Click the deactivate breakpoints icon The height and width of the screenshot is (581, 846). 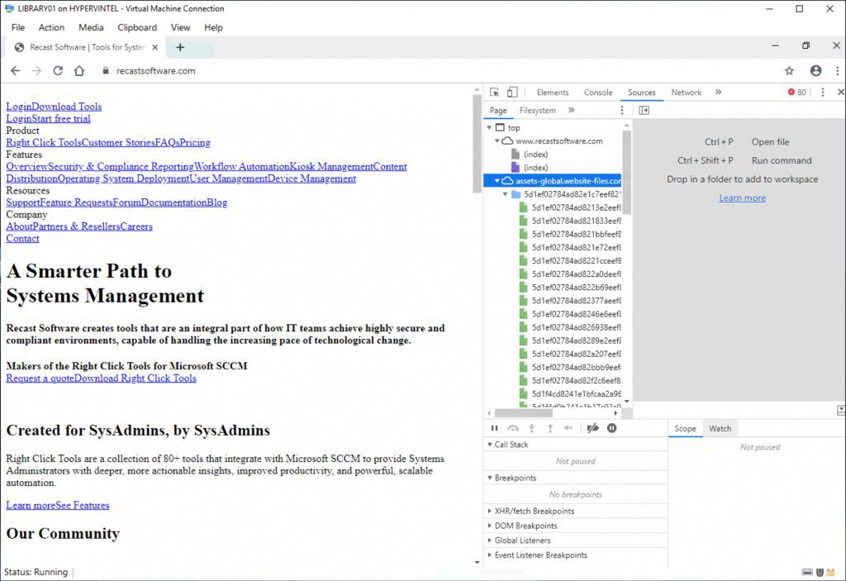pos(592,427)
